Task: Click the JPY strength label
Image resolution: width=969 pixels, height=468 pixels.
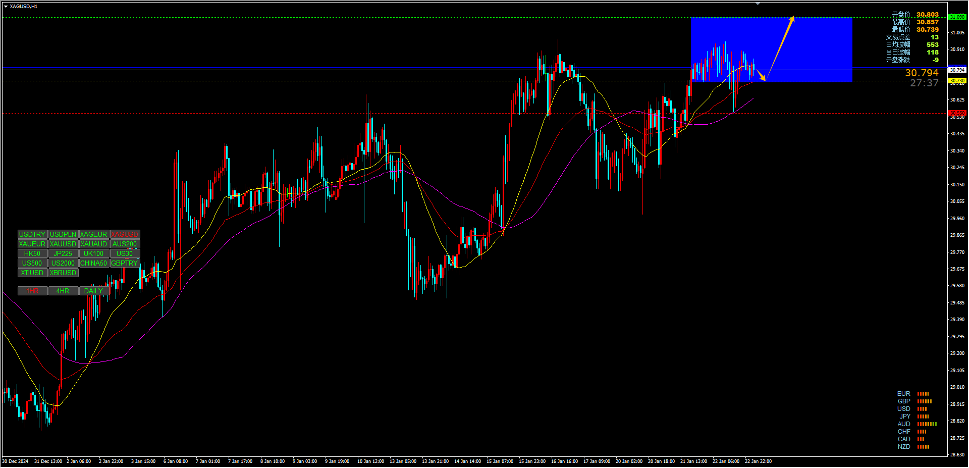Action: click(x=905, y=417)
